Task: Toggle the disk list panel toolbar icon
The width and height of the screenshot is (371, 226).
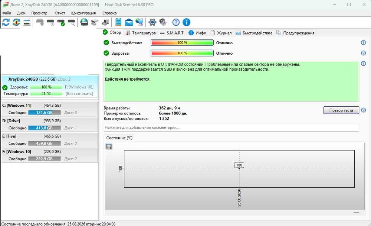Action: (x=27, y=22)
